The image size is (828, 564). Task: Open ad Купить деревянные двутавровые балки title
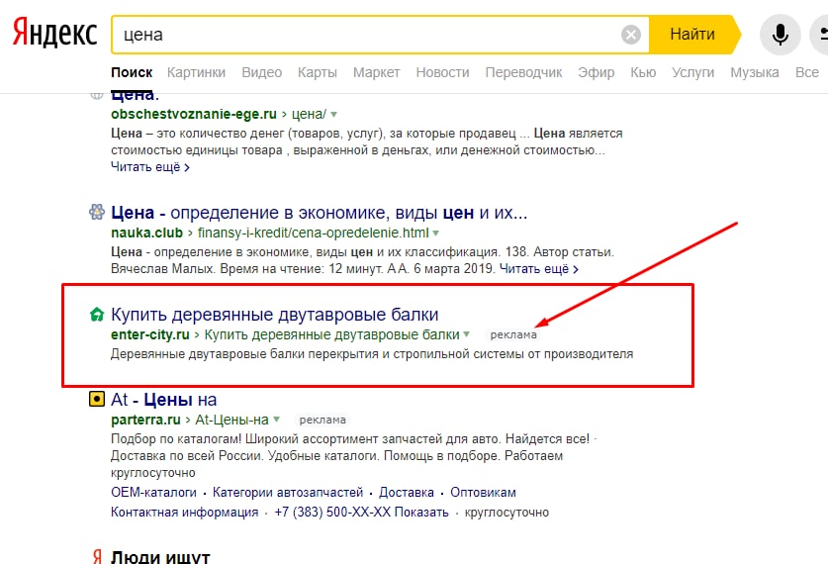click(275, 315)
